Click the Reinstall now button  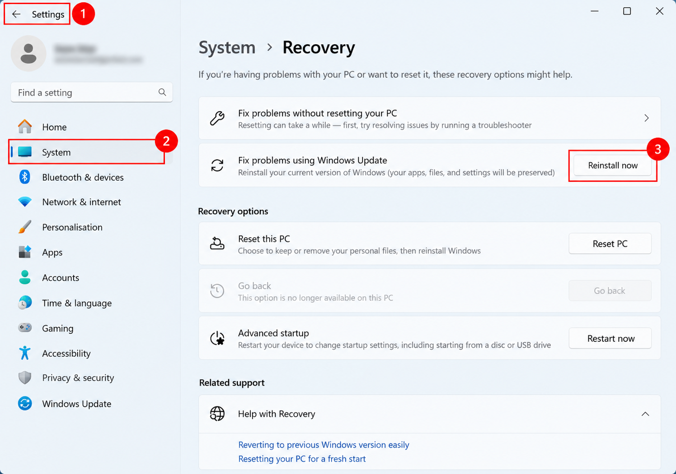point(613,166)
